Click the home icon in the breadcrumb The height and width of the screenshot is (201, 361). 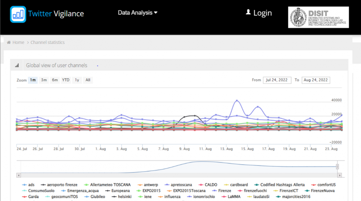point(9,42)
